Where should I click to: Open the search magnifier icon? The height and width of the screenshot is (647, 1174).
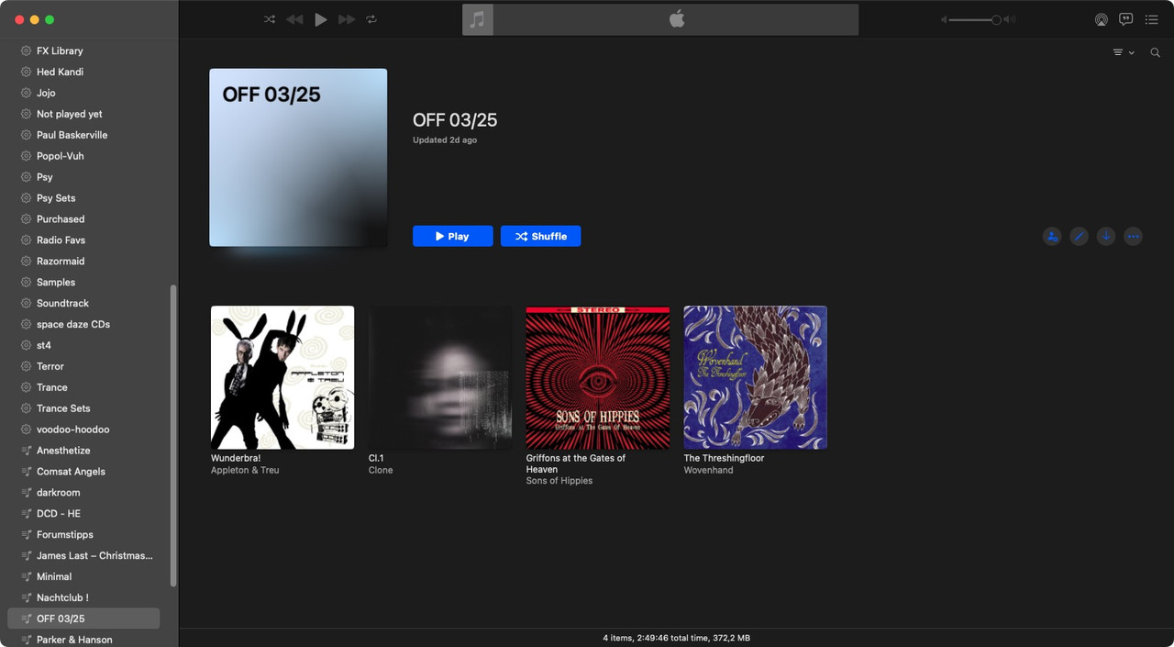[1156, 53]
